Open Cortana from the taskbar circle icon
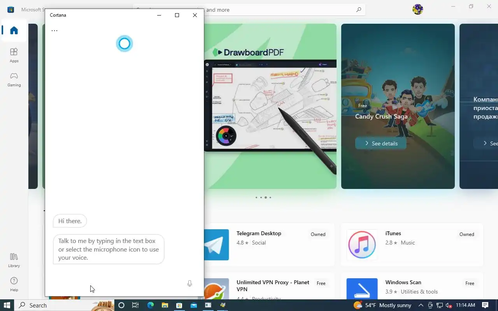Screen dimensions: 498x311 (121, 305)
